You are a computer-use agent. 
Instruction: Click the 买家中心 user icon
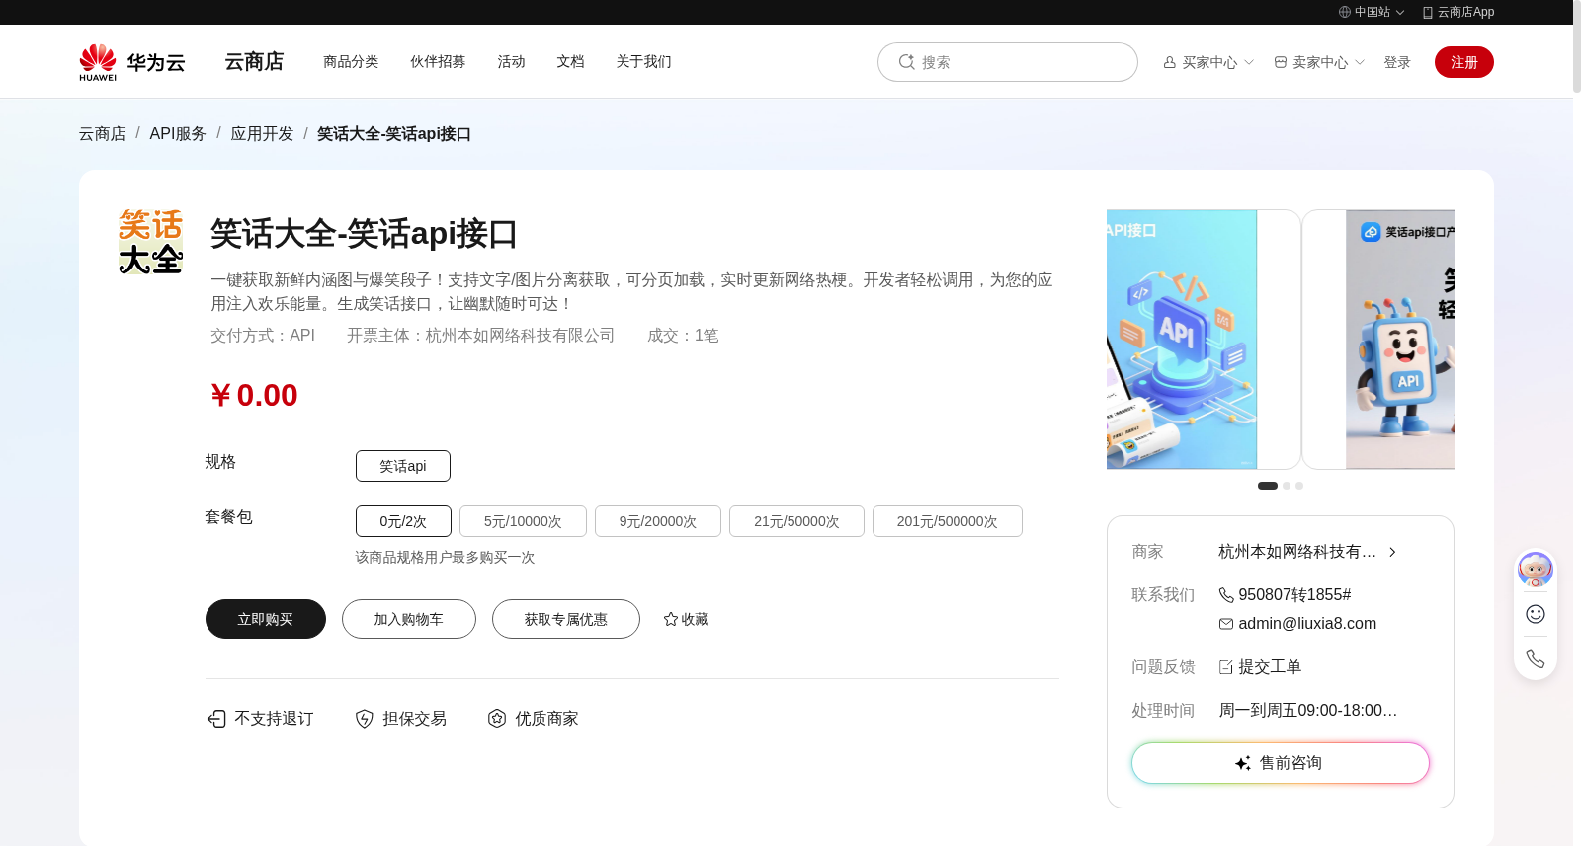(1170, 62)
